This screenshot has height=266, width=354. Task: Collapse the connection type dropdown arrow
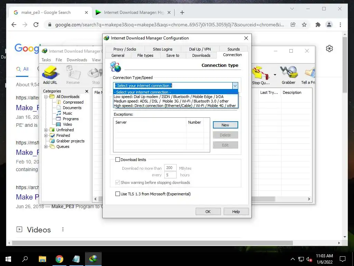(x=235, y=86)
